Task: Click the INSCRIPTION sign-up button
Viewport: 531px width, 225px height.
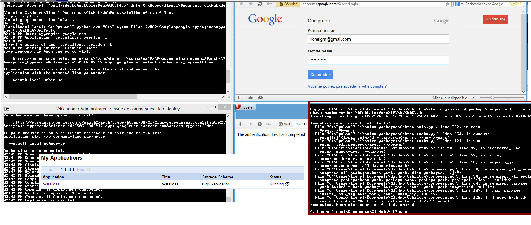Action: pos(495,19)
